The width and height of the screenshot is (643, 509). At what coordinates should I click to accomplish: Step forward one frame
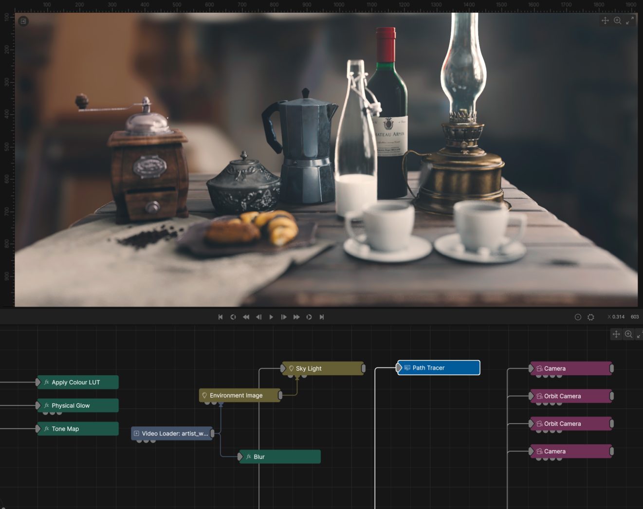coord(284,317)
